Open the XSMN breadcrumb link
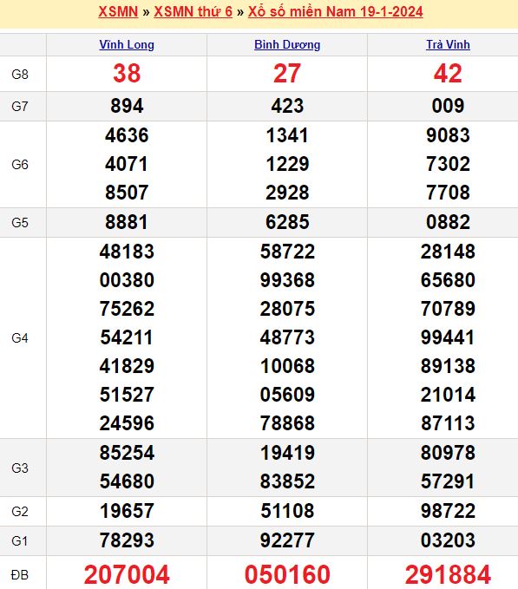 [x=118, y=11]
